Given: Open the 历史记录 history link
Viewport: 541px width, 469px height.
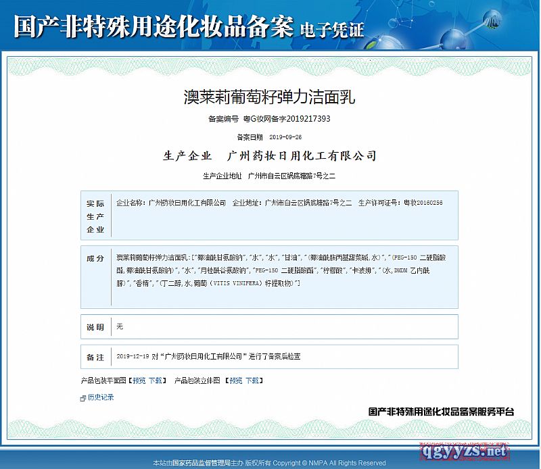Looking at the screenshot, I should coord(101,397).
